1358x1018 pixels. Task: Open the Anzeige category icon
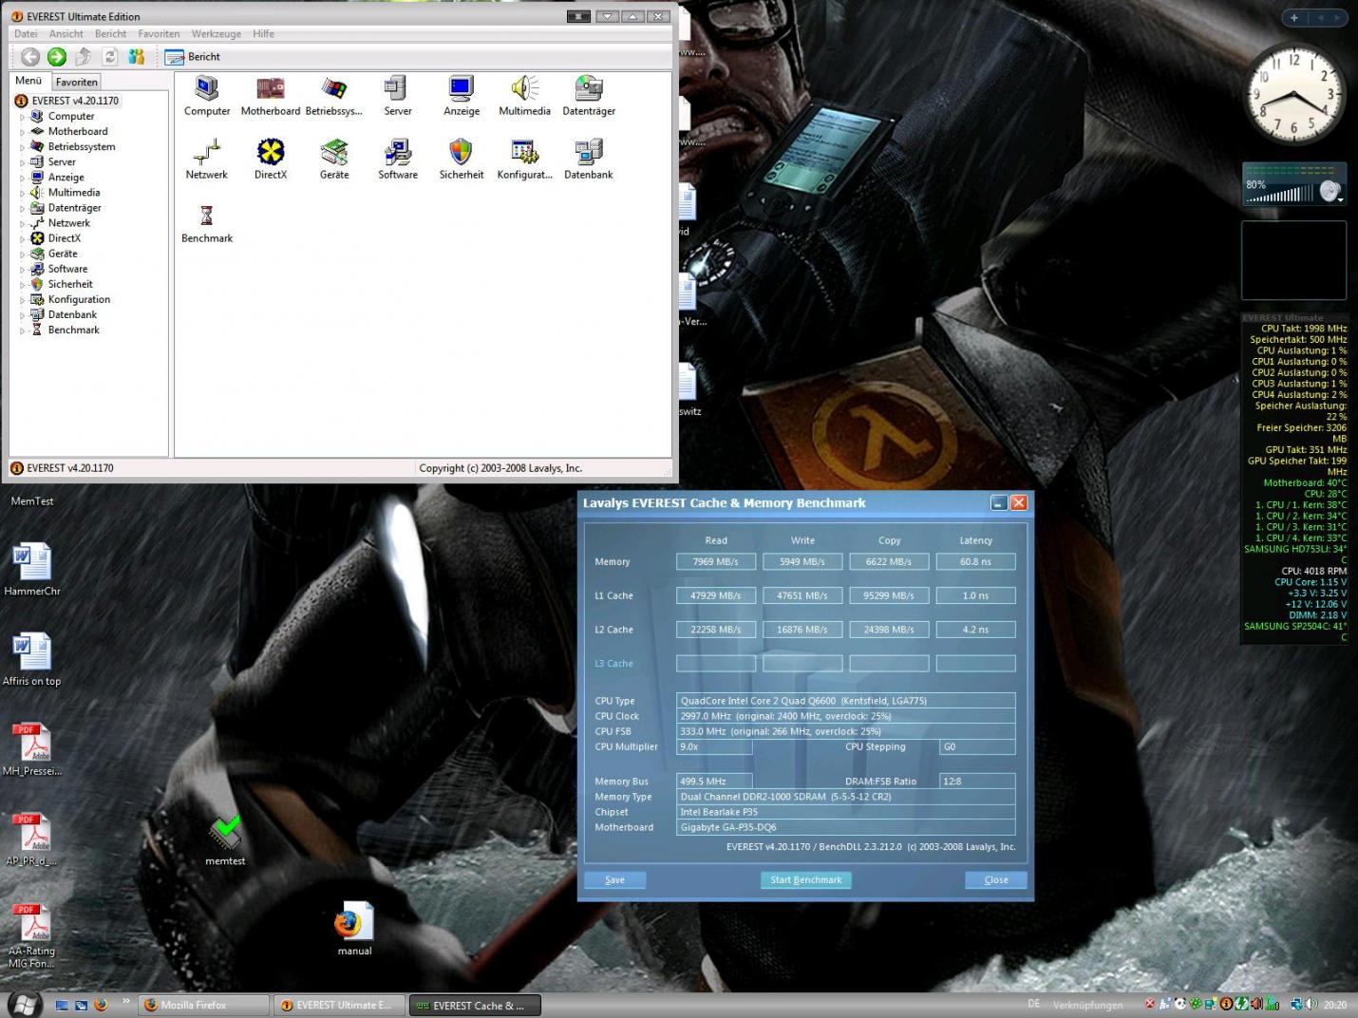[x=462, y=96]
